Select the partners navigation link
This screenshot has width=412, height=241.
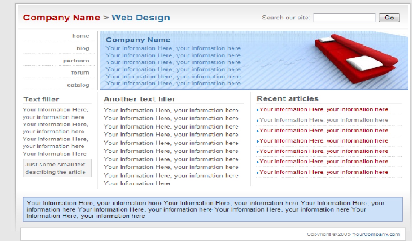tap(76, 60)
